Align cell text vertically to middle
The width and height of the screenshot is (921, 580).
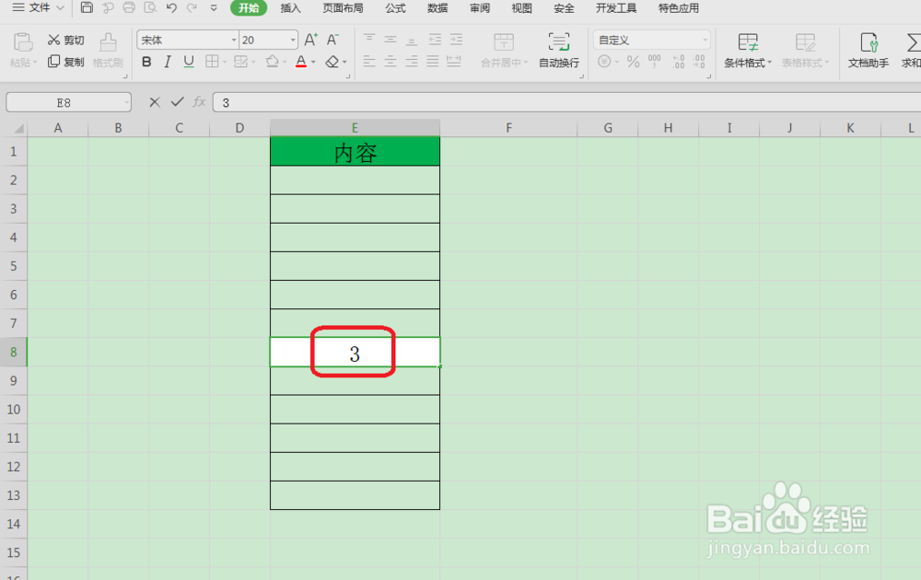click(x=390, y=40)
